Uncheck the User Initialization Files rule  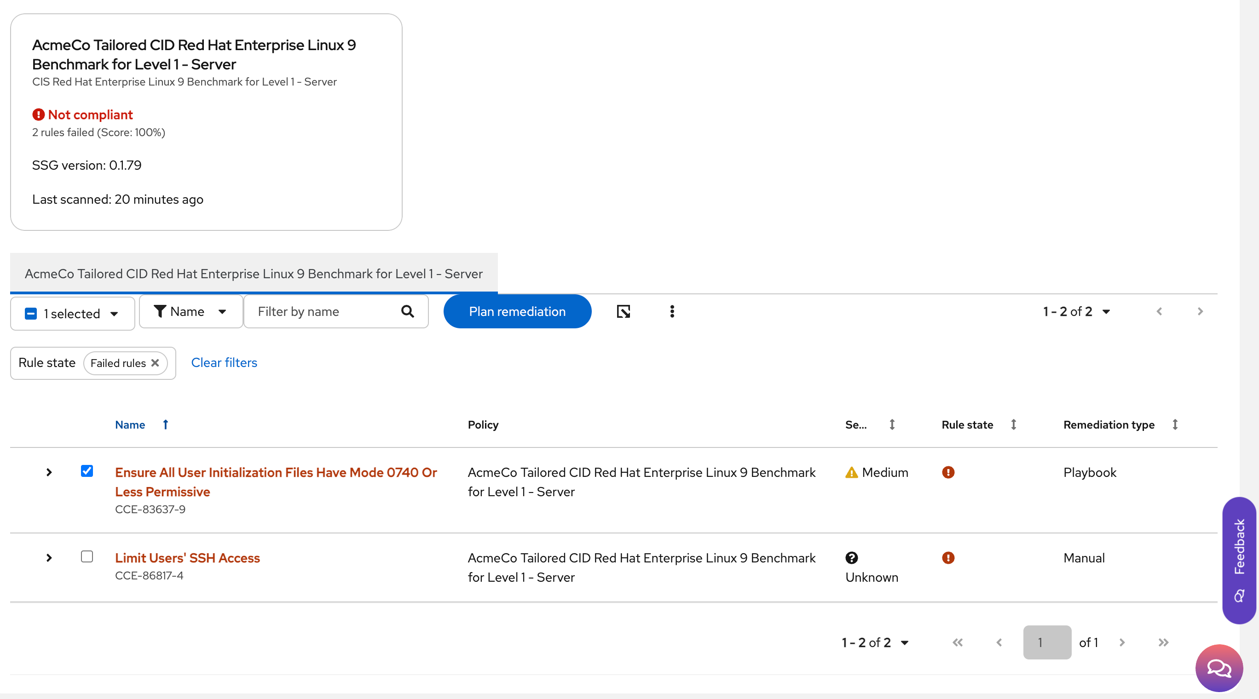point(87,471)
